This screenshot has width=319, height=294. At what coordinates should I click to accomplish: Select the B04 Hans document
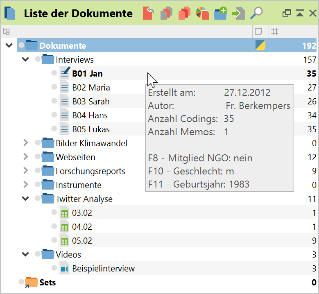pos(90,115)
